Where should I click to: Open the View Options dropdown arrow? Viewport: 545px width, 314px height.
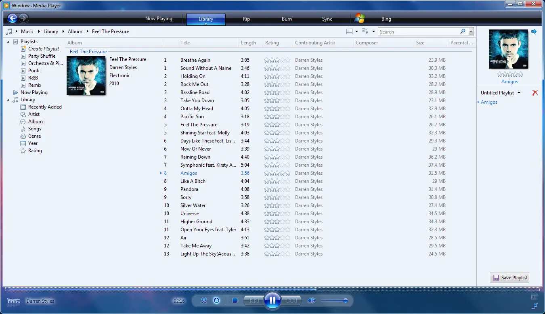click(x=373, y=31)
